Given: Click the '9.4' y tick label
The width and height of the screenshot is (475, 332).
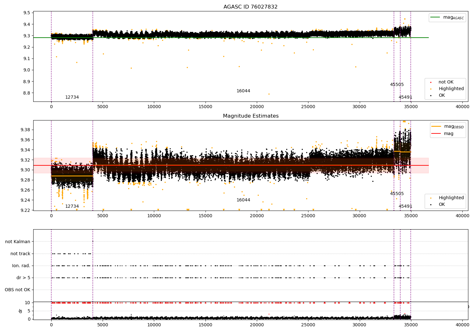Looking at the screenshot, I should coord(27,24).
